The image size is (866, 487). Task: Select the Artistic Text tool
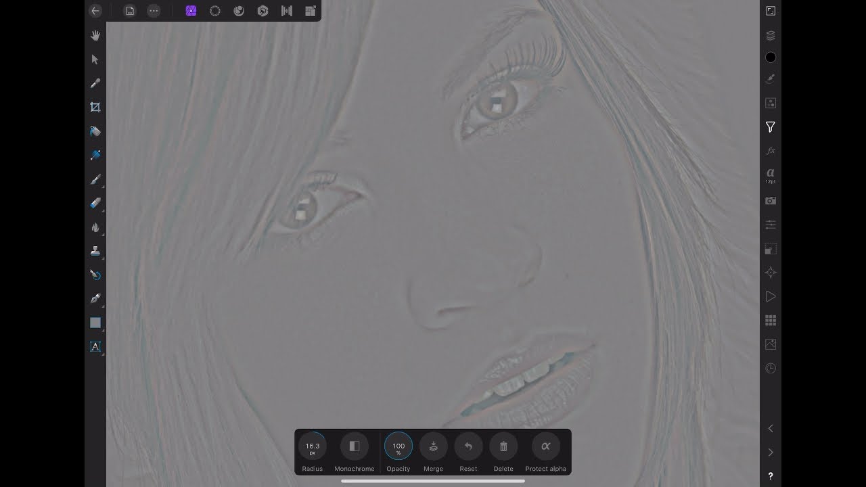click(95, 346)
